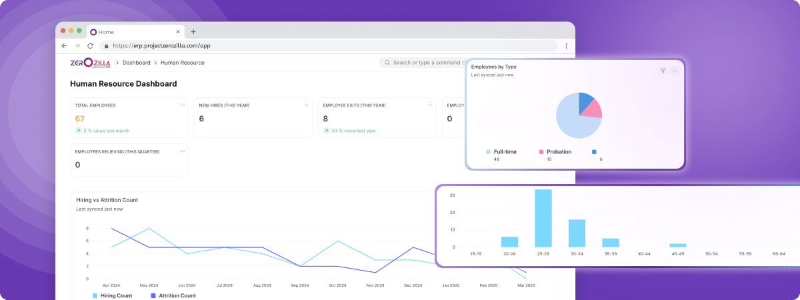Select Probation pink legend swatch

tap(541, 152)
